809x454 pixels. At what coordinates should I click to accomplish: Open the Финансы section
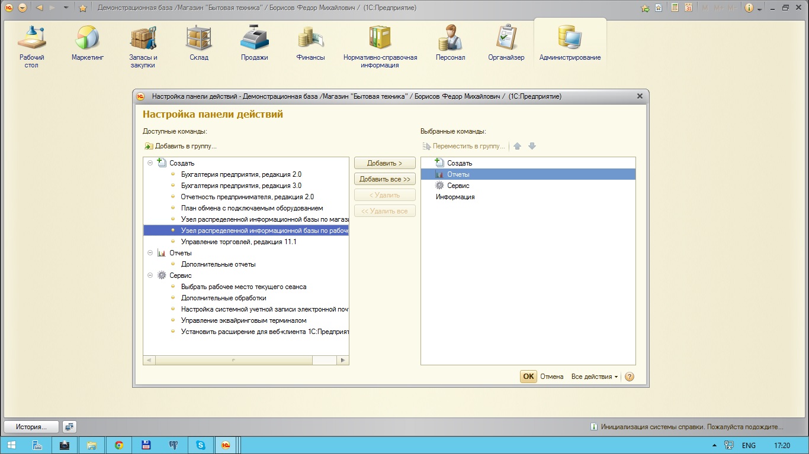(x=310, y=44)
